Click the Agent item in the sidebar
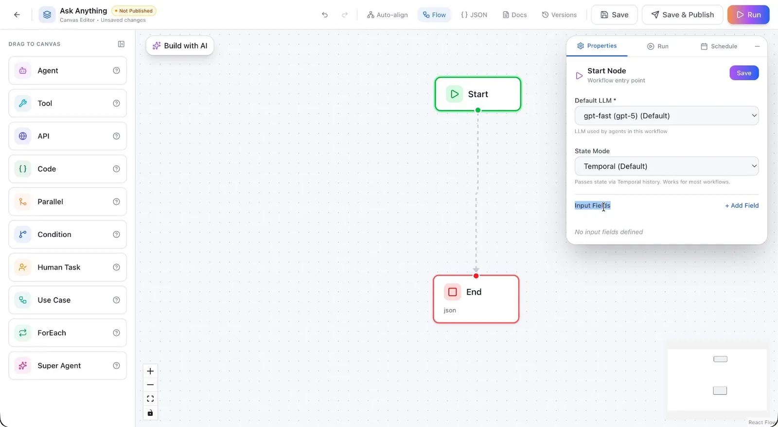The width and height of the screenshot is (778, 427). tap(68, 71)
